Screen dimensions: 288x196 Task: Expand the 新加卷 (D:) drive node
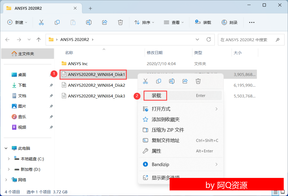tap(9, 169)
